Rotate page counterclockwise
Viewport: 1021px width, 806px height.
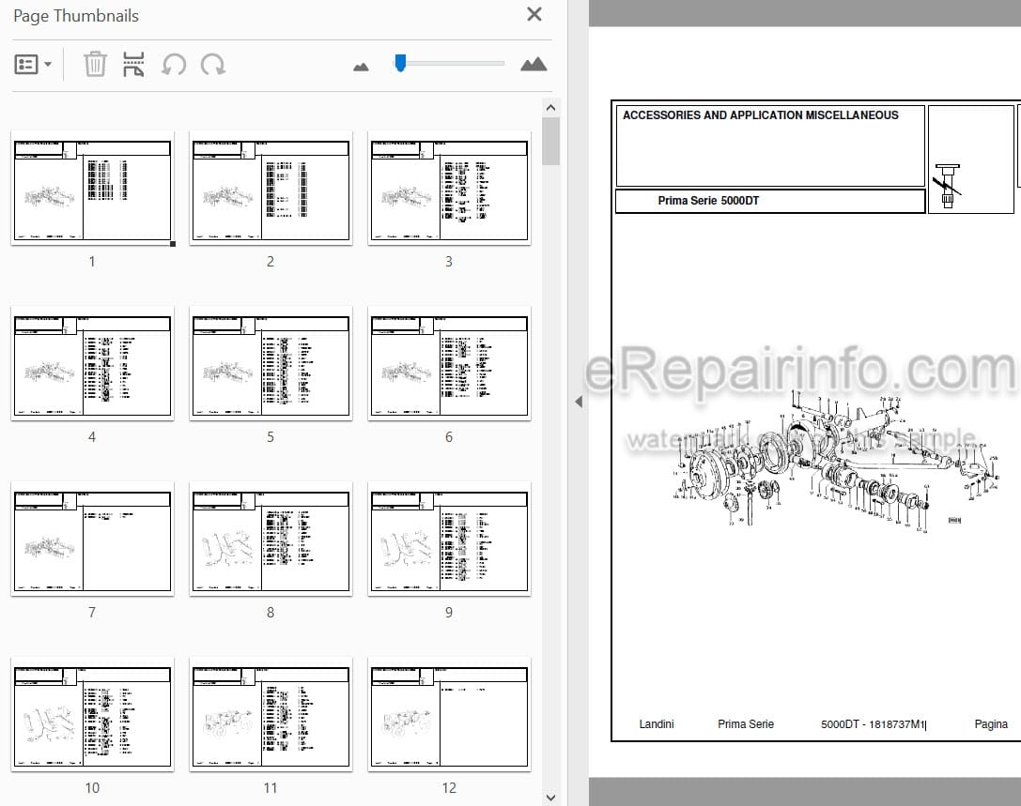click(x=174, y=65)
